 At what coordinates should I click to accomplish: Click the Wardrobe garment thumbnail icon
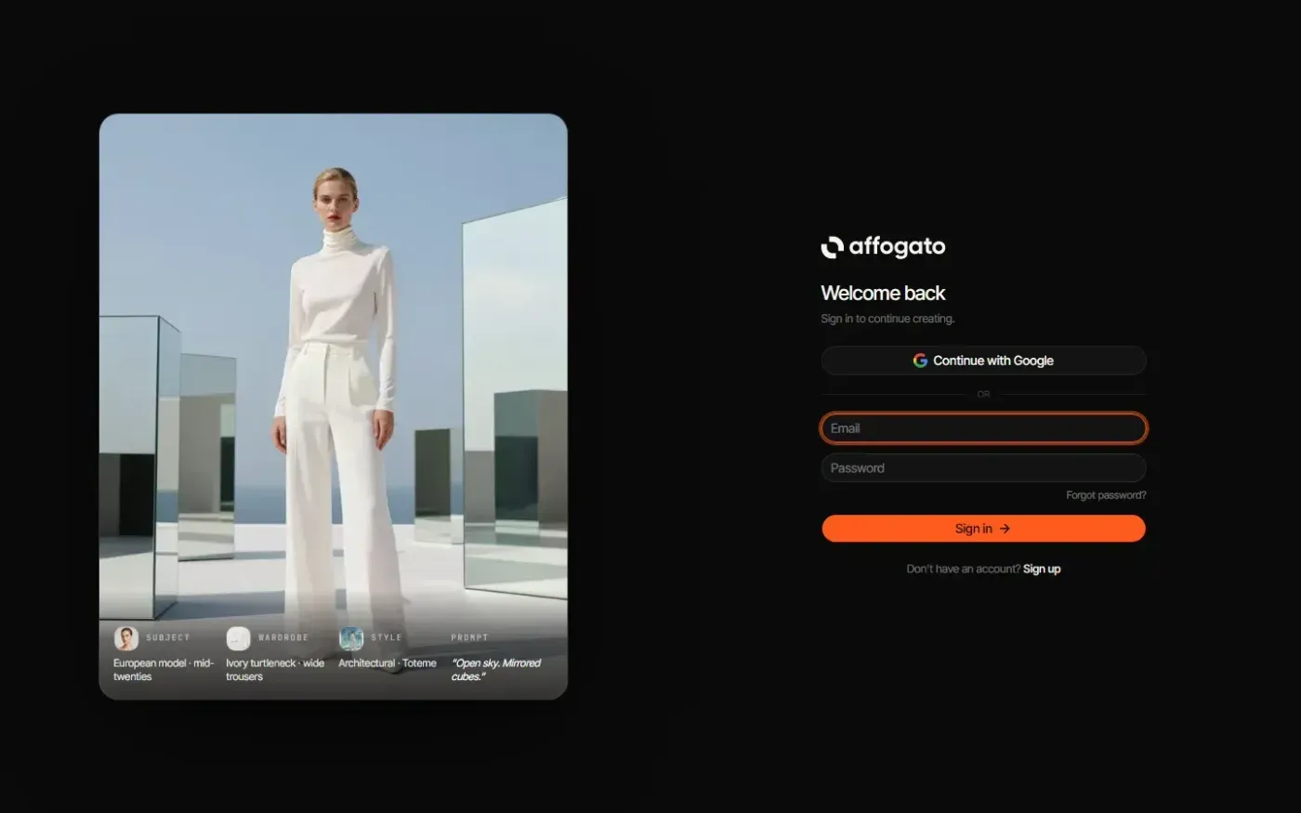[x=238, y=638]
